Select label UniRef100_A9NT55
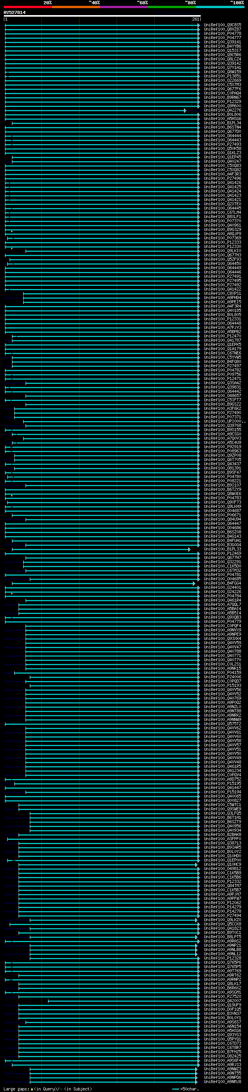The height and width of the screenshot is (1092, 248). click(x=222, y=1073)
